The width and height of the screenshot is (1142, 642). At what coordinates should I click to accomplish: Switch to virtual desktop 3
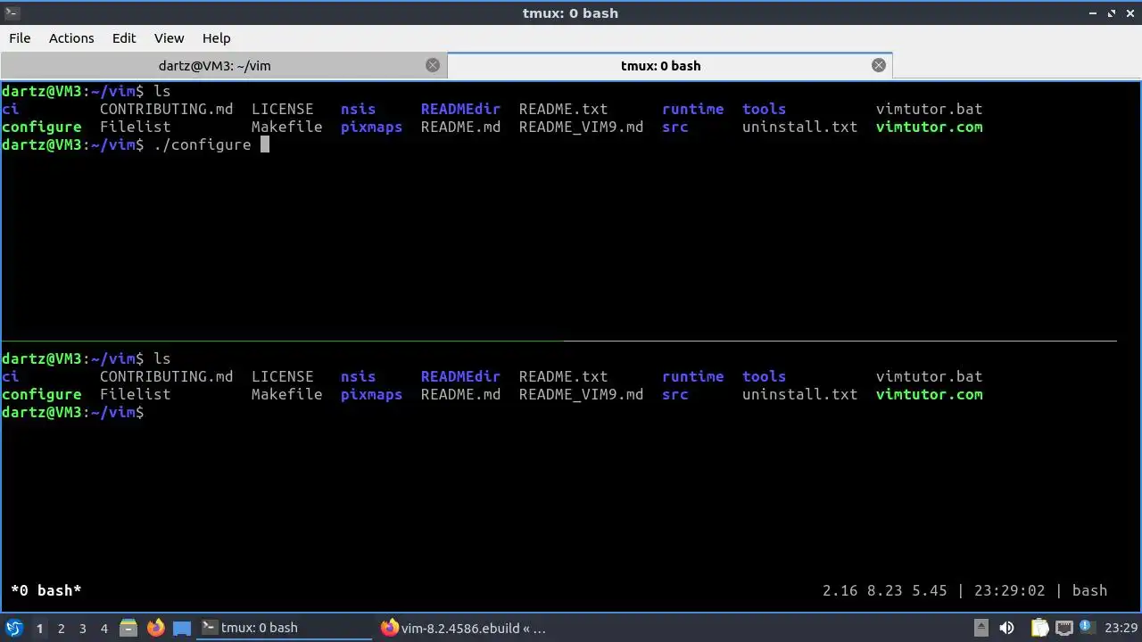pyautogui.click(x=82, y=628)
